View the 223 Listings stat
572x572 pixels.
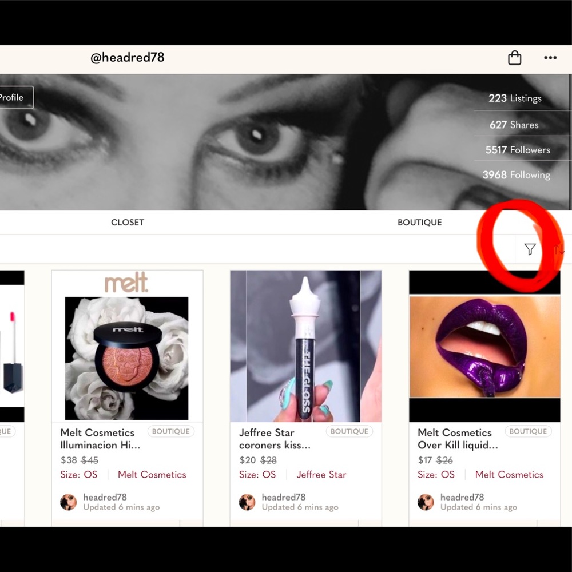[x=515, y=98]
